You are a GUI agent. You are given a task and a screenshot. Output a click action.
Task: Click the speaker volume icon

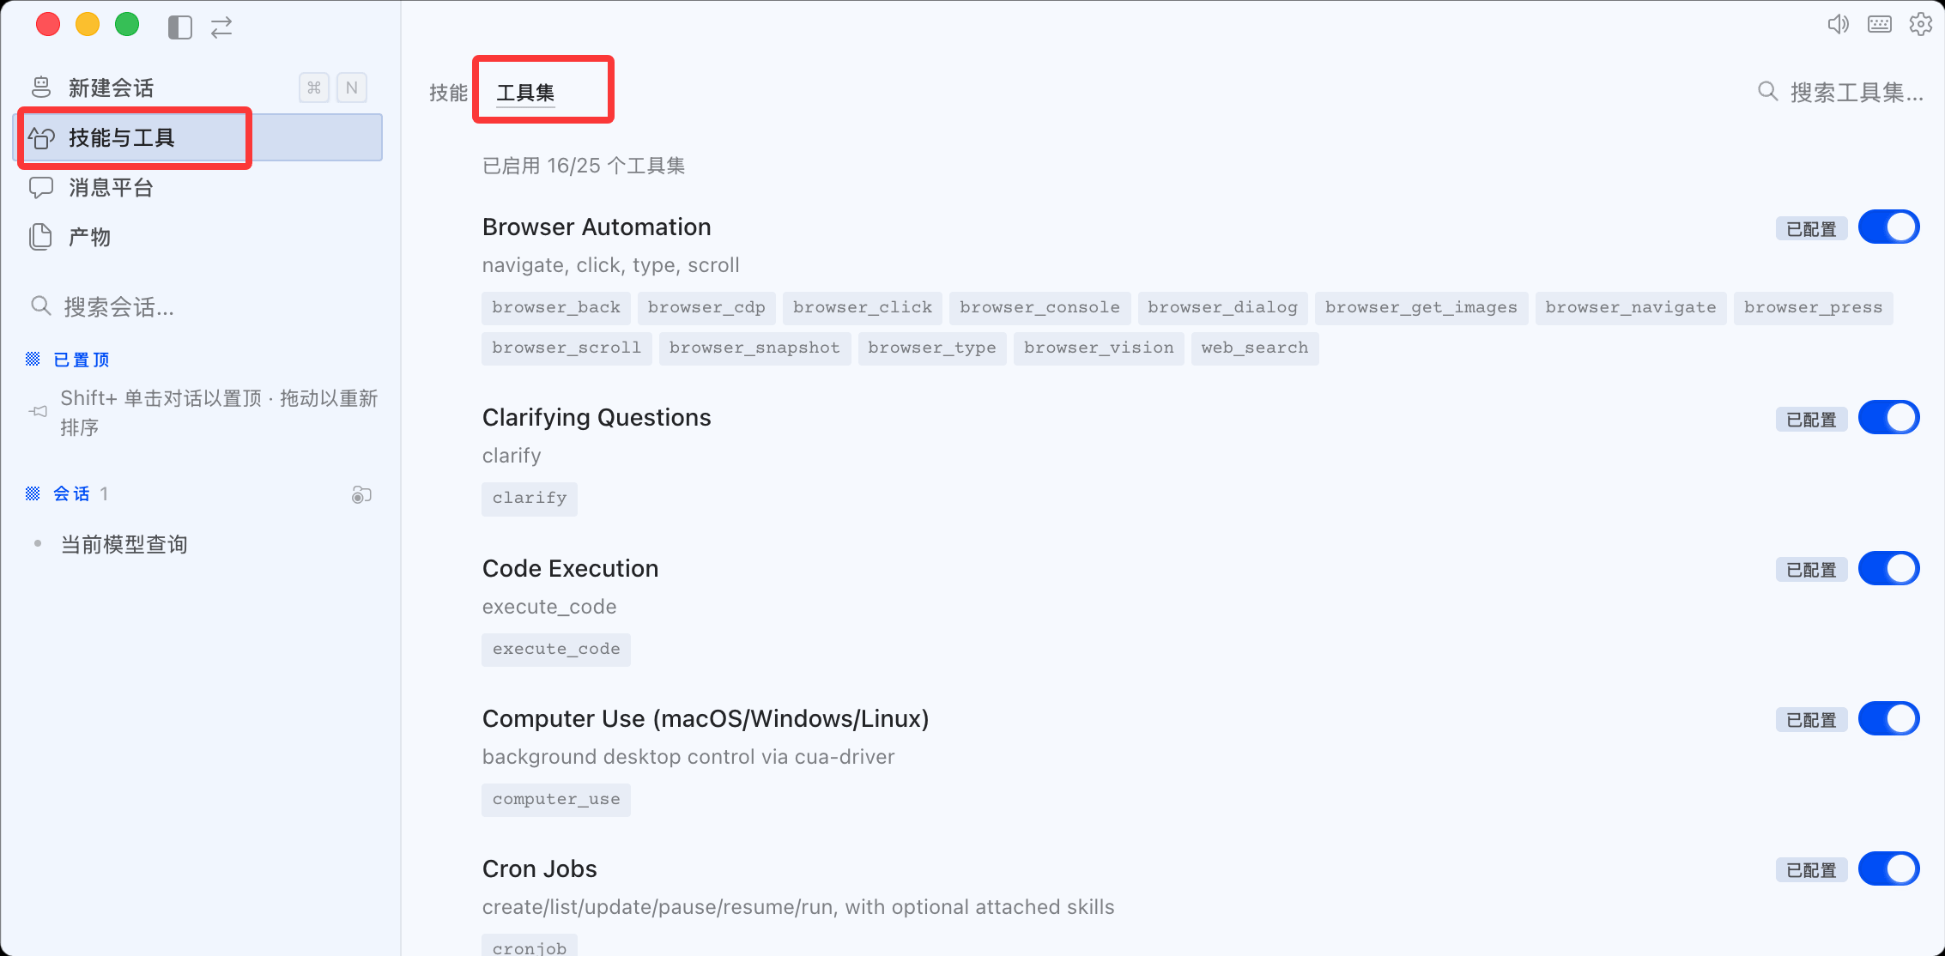point(1838,24)
